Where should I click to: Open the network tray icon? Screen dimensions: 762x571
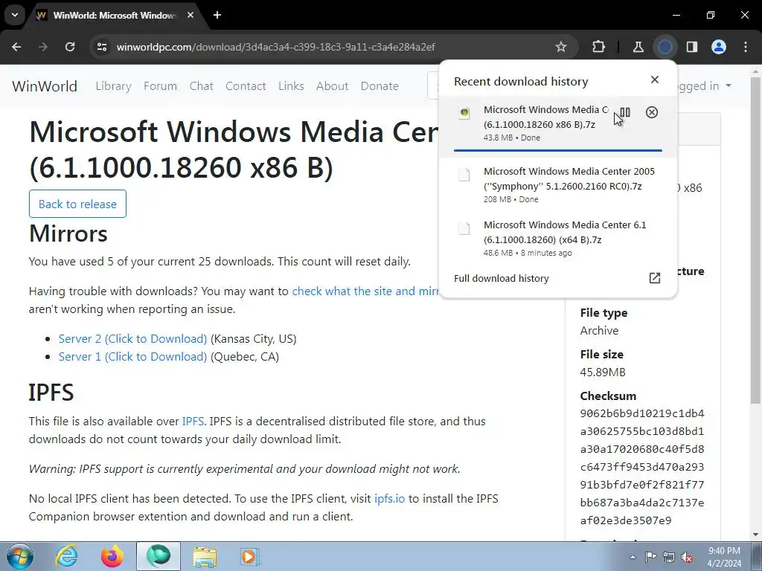(669, 556)
